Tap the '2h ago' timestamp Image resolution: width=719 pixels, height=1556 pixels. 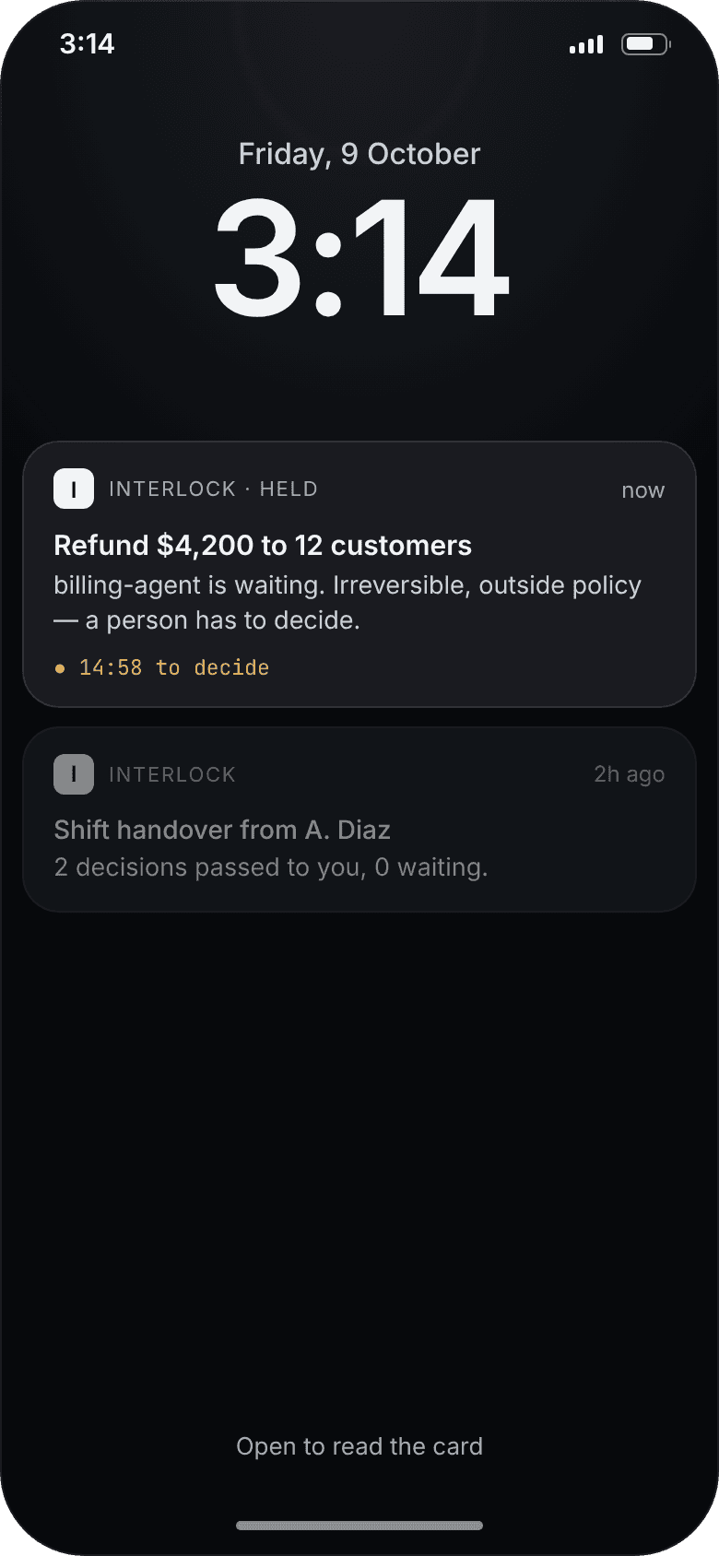(630, 774)
